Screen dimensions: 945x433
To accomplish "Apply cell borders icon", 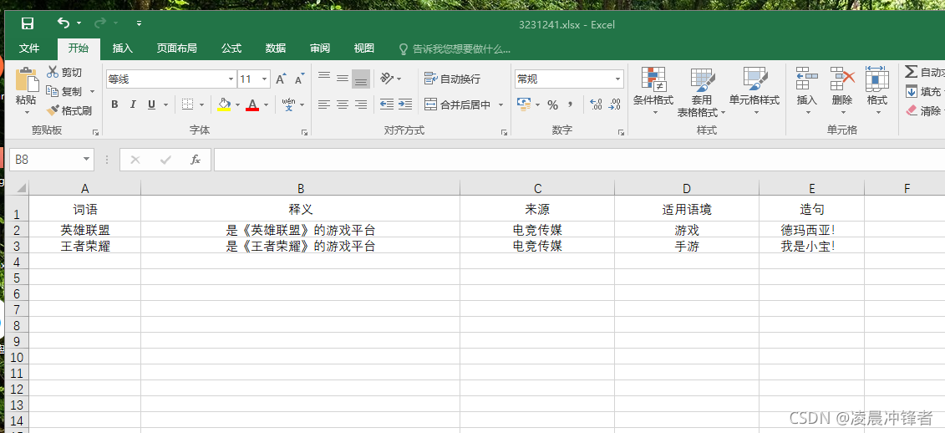I will [x=187, y=105].
